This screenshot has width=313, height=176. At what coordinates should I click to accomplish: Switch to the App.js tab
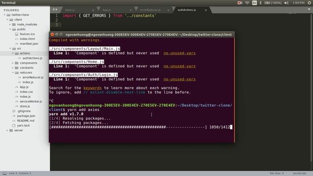tap(107, 10)
